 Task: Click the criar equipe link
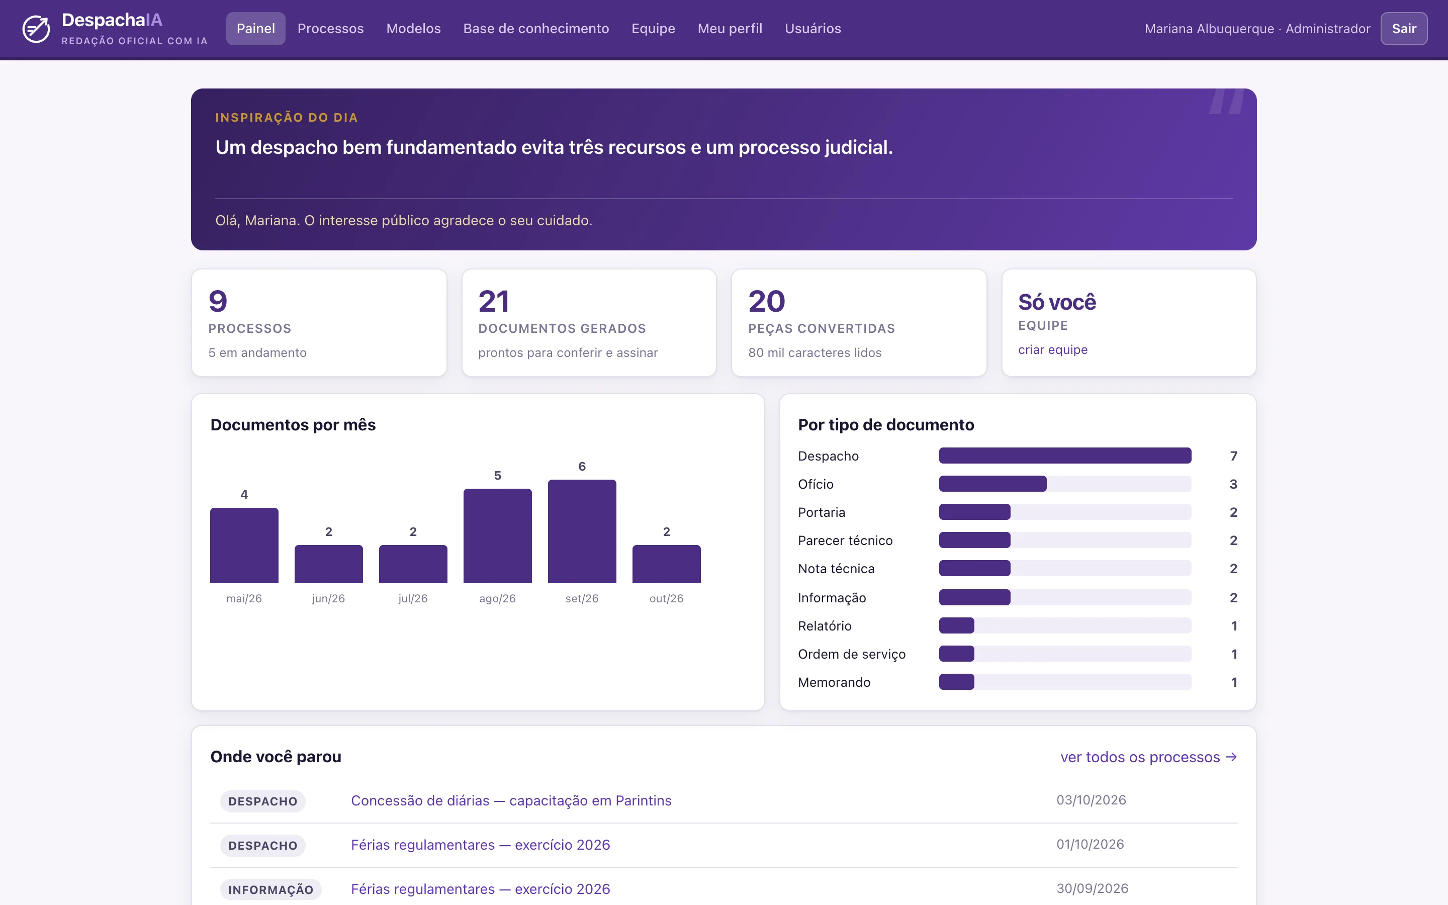click(x=1052, y=349)
